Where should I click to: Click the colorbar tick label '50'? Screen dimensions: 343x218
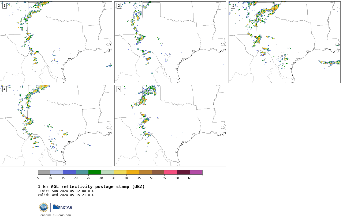tap(152, 178)
